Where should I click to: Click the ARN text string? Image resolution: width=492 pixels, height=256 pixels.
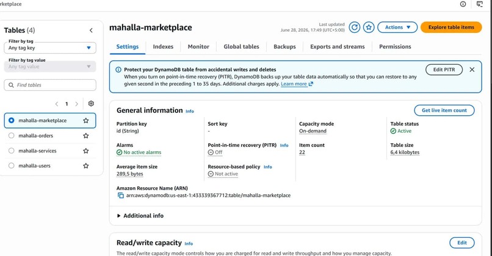(x=208, y=196)
